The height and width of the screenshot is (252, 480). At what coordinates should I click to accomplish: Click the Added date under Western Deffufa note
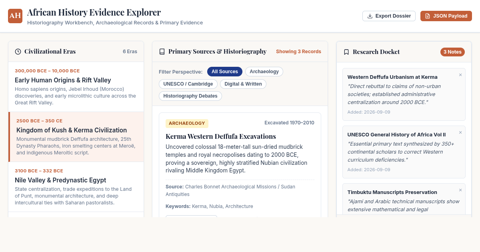pos(369,112)
